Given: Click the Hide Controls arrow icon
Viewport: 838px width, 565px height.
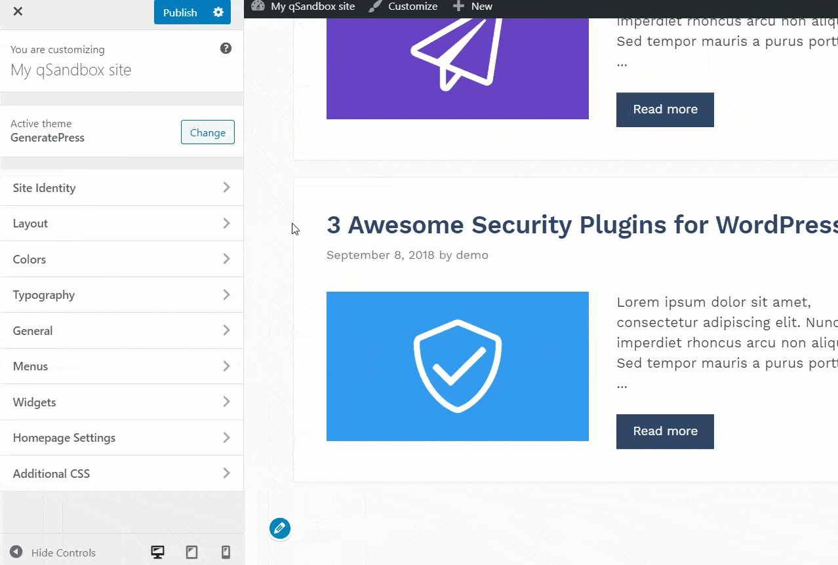Looking at the screenshot, I should point(16,553).
